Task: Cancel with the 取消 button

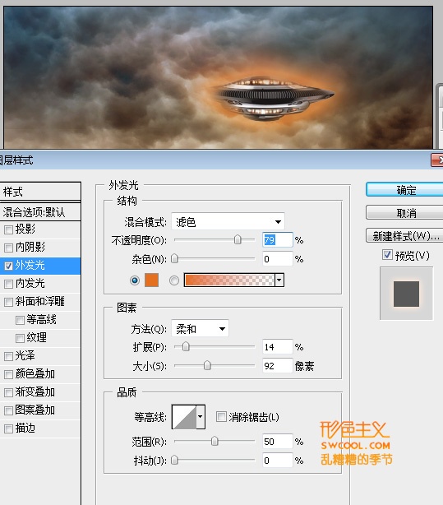Action: coord(404,213)
